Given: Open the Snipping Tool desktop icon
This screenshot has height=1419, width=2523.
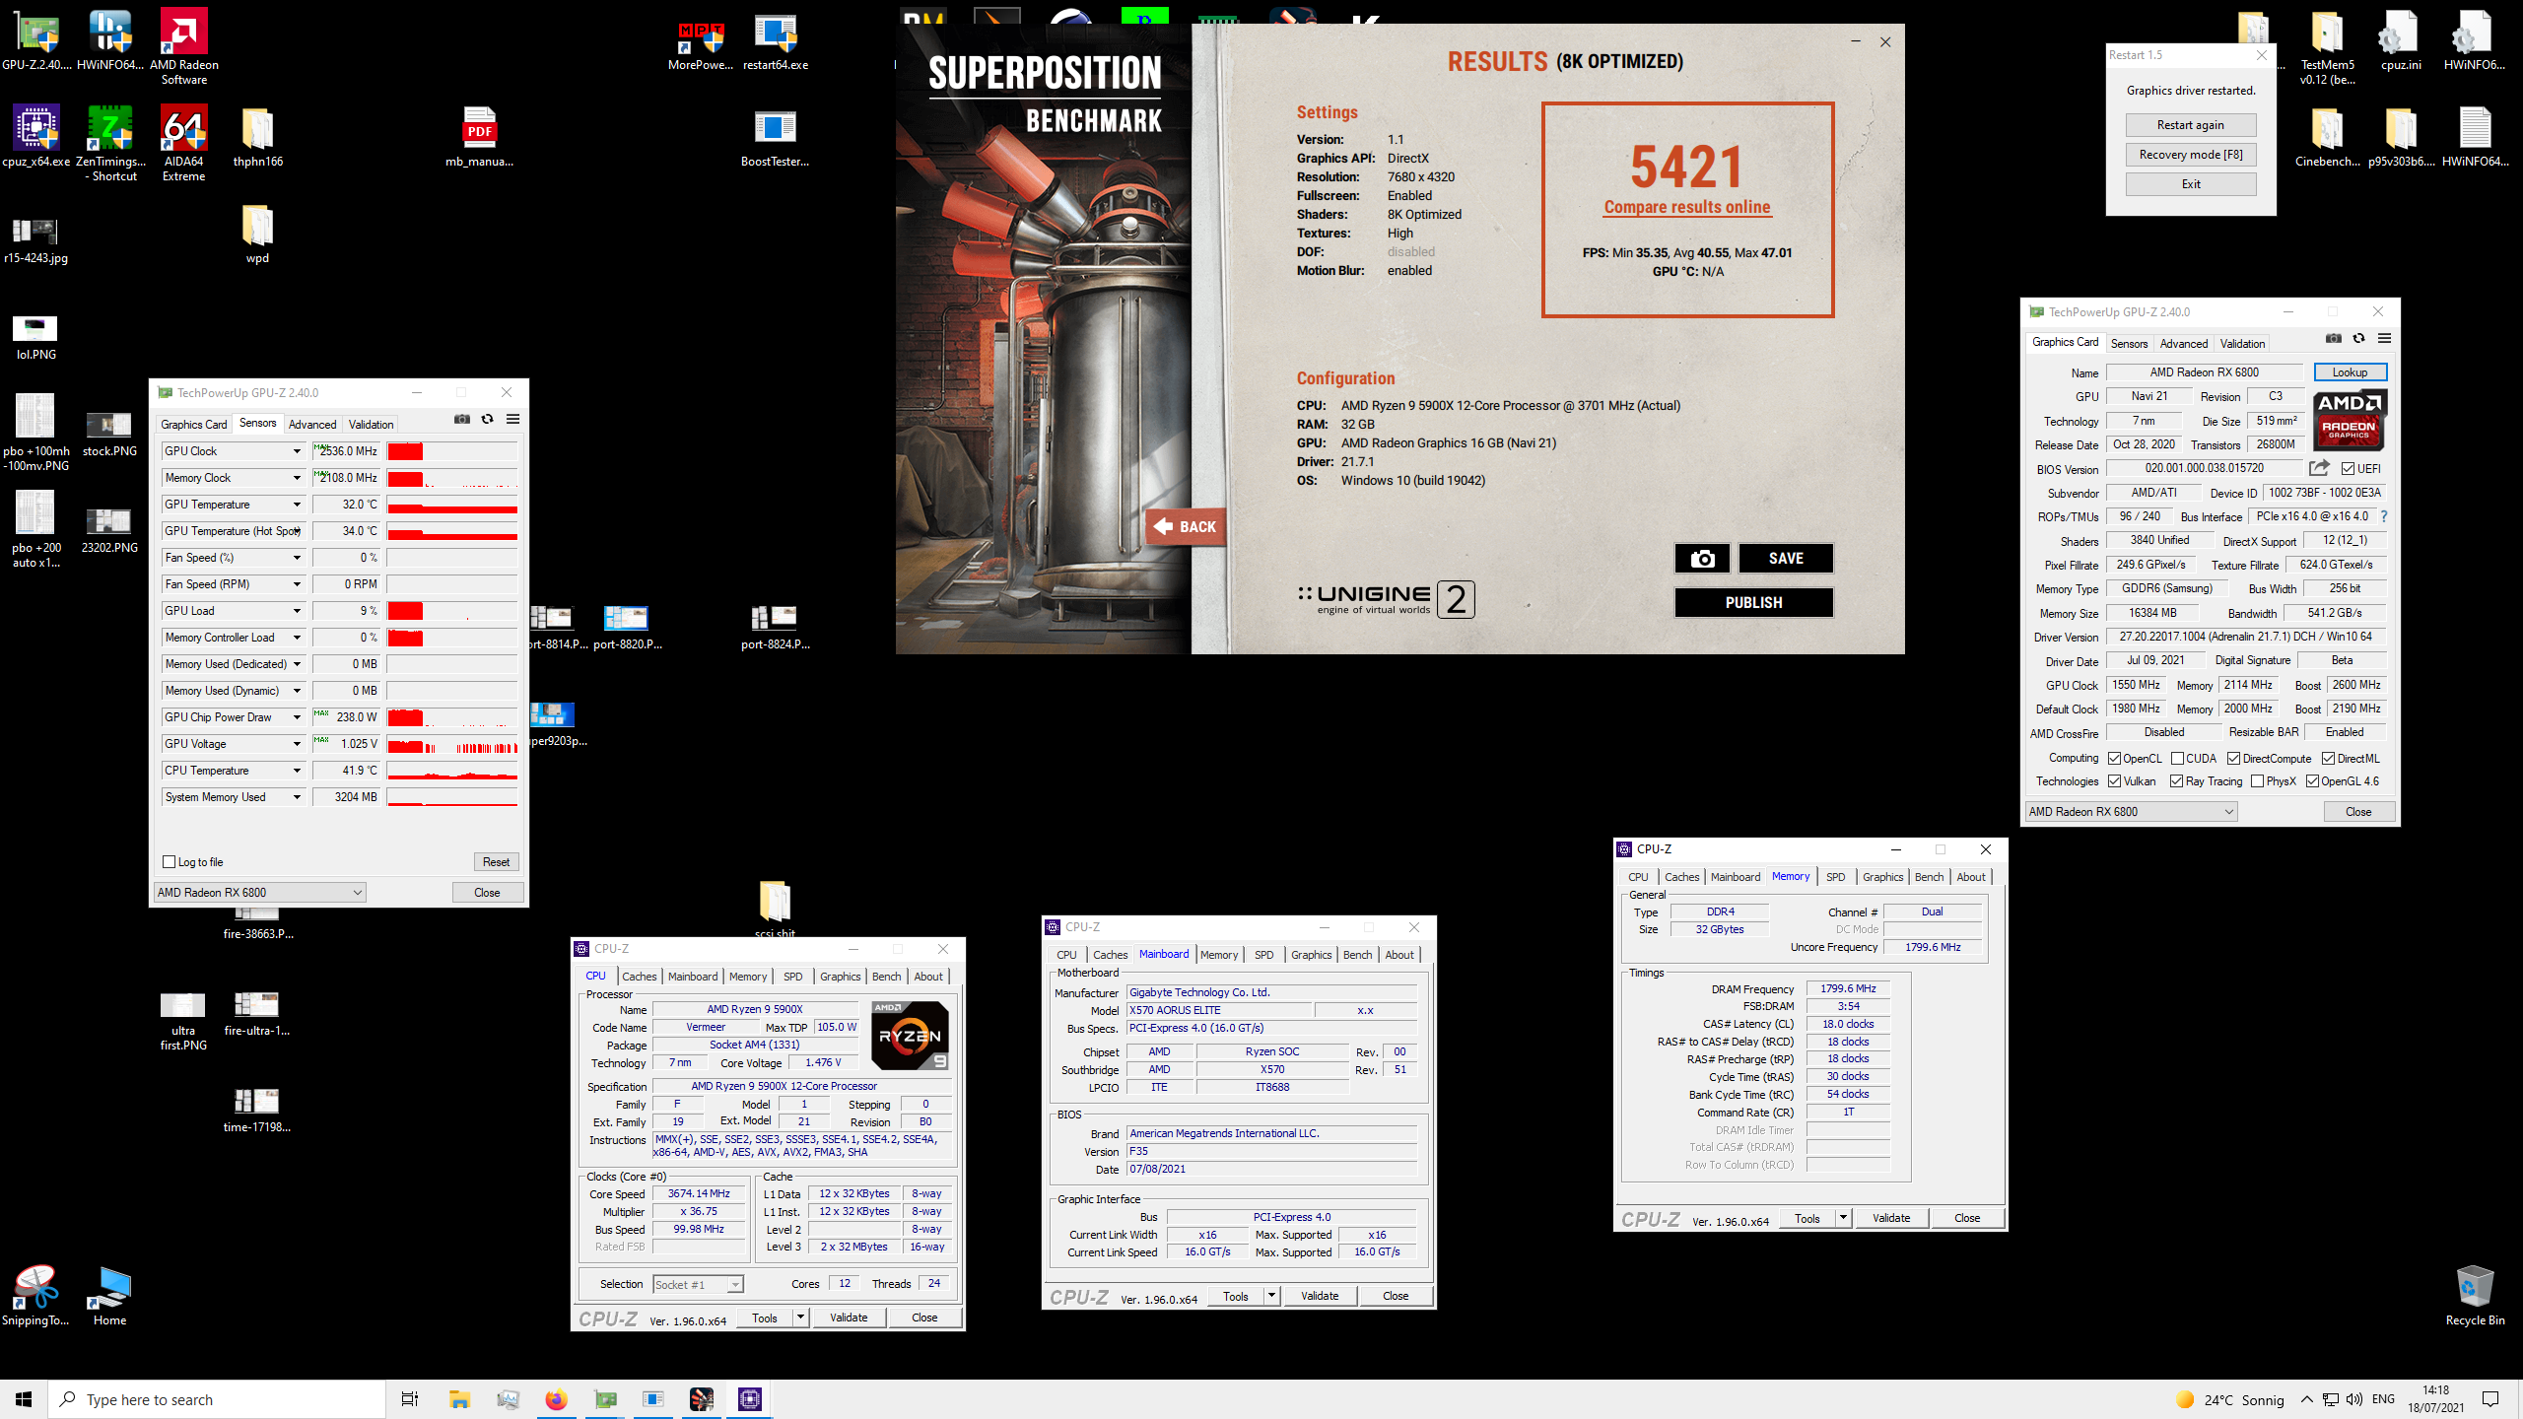Looking at the screenshot, I should click(36, 1295).
